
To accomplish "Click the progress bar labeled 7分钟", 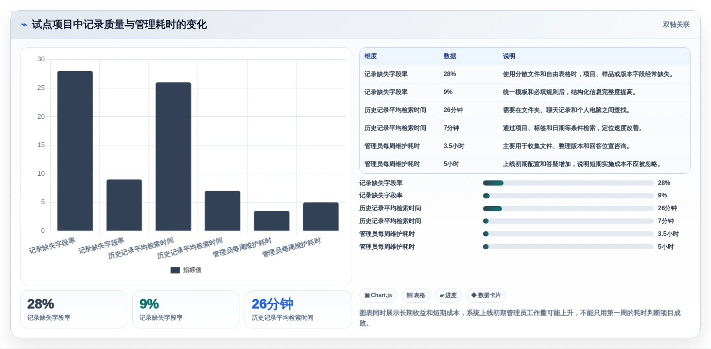I will pos(568,221).
